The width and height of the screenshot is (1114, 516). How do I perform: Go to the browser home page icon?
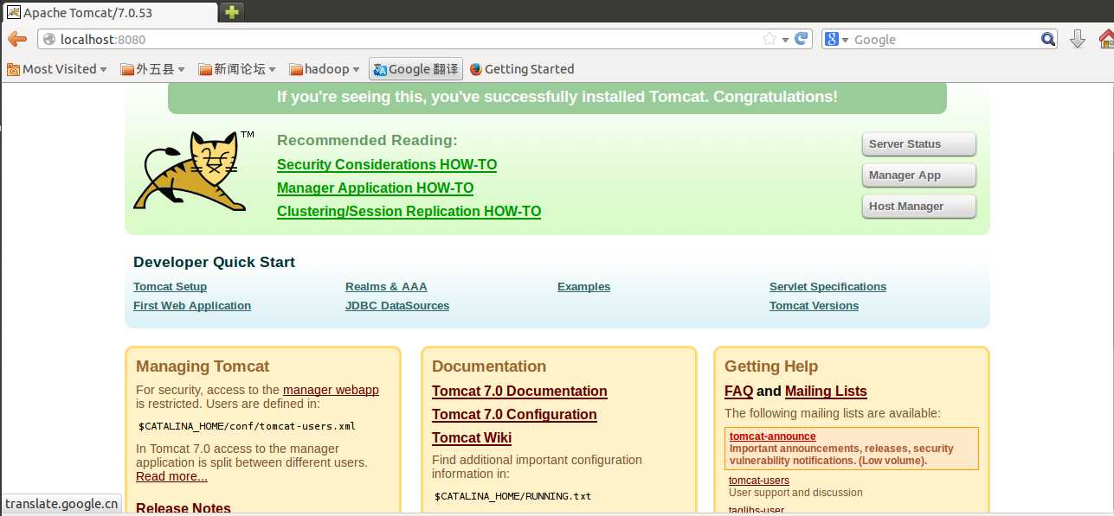pyautogui.click(x=1106, y=39)
